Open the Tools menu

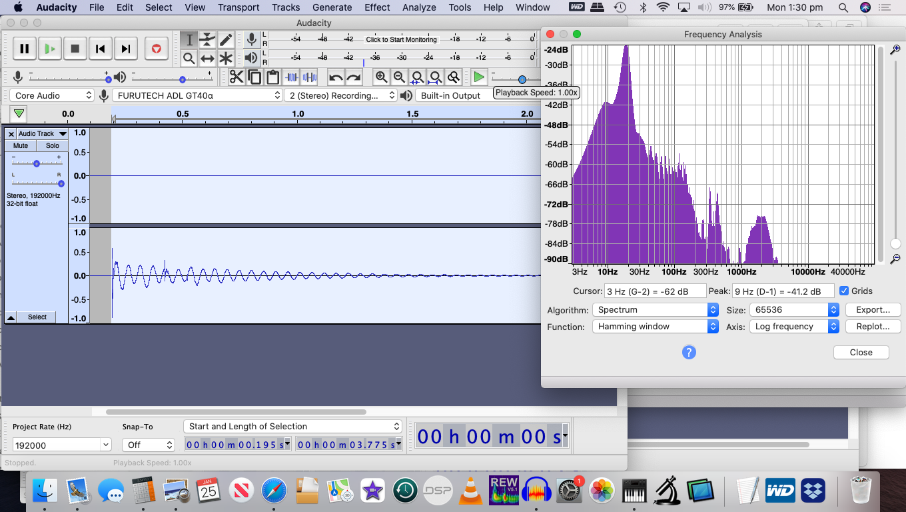tap(460, 7)
